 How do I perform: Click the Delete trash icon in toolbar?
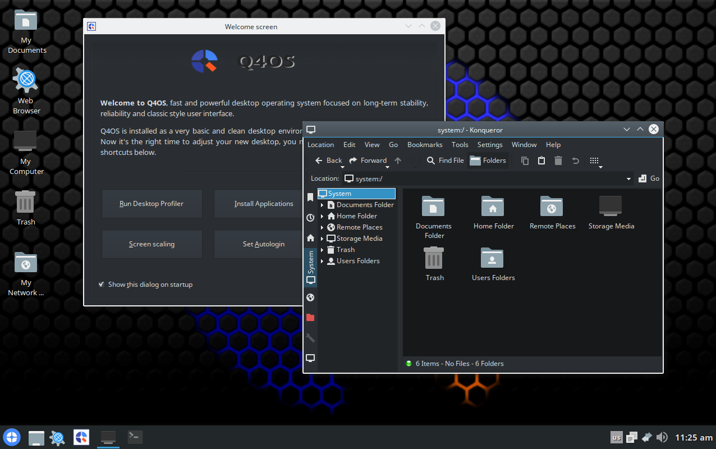coord(558,161)
